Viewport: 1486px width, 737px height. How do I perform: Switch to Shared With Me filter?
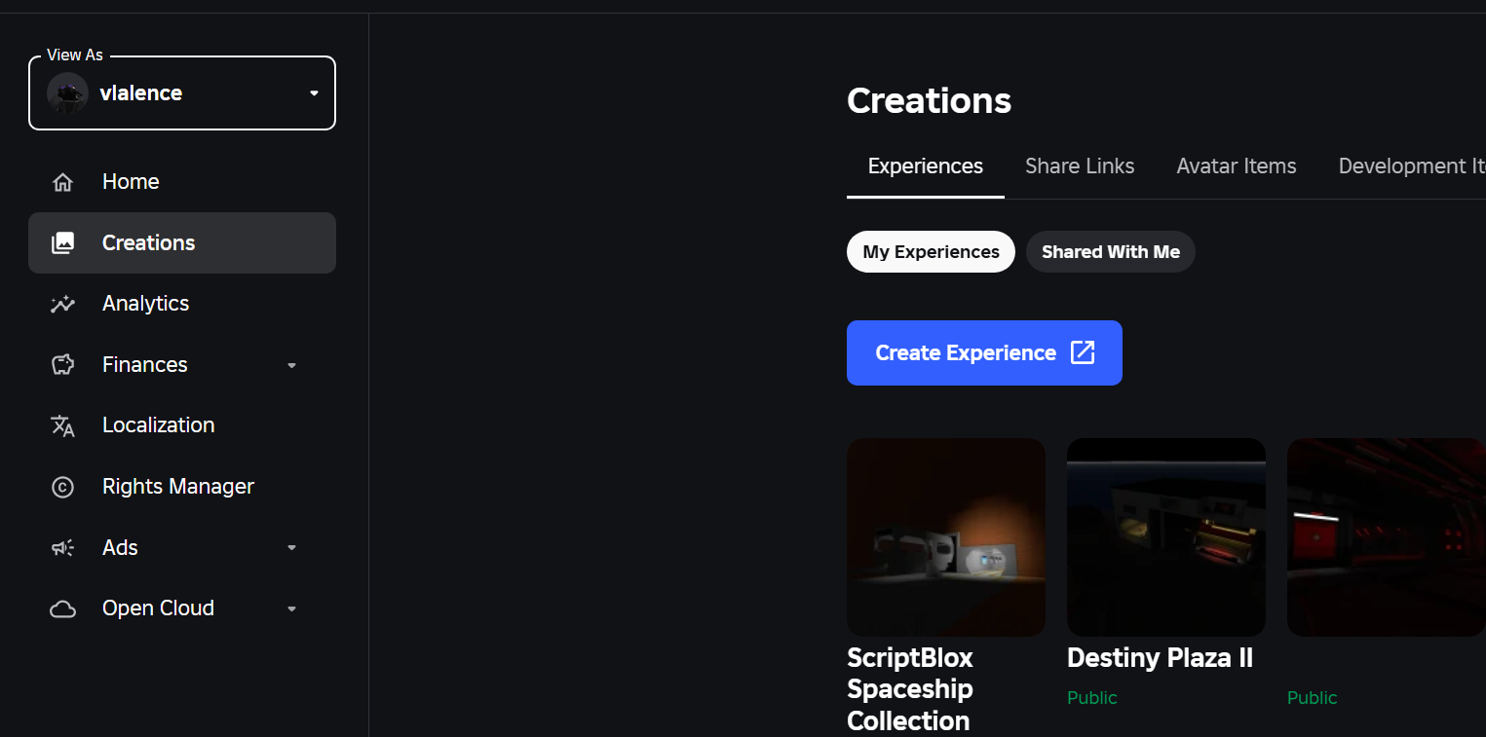coord(1110,252)
